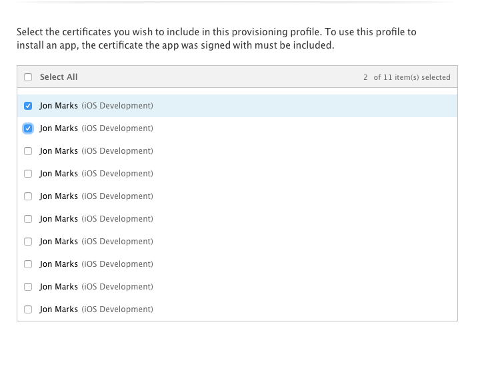Image resolution: width=478 pixels, height=388 pixels.
Task: Click the third row's iOS Development label
Action: pos(117,151)
